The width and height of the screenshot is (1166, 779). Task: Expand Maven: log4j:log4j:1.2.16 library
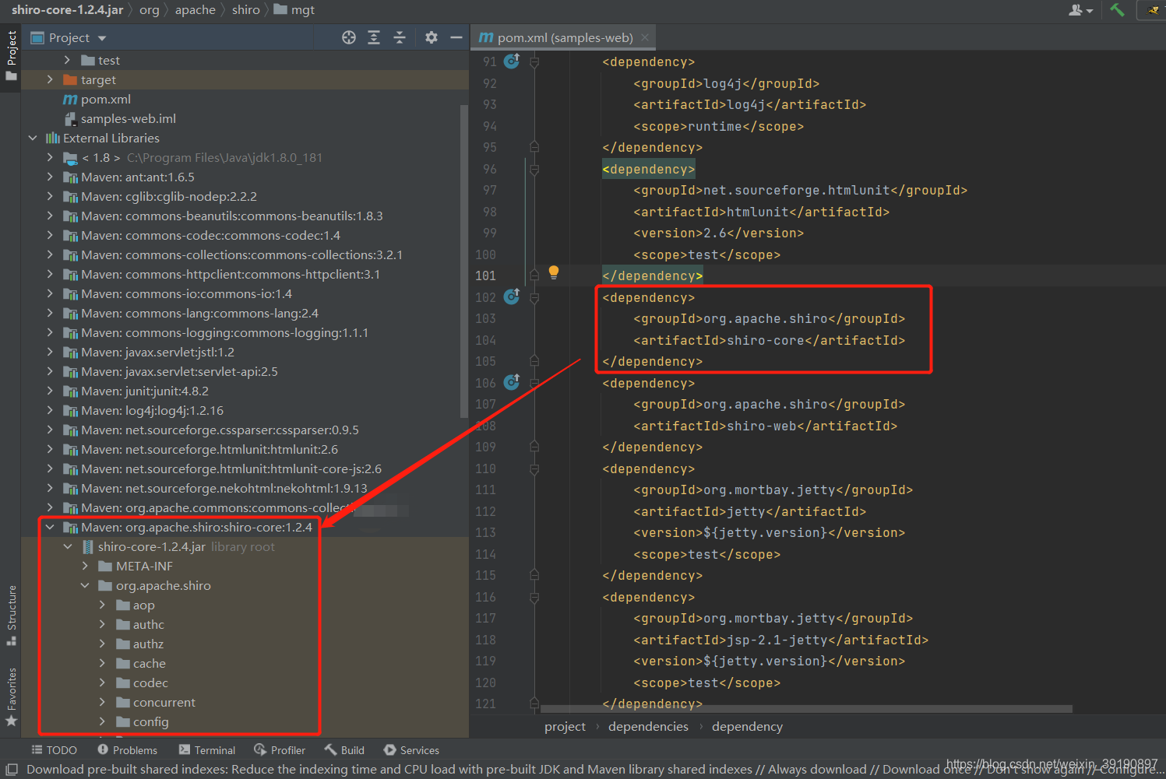50,410
